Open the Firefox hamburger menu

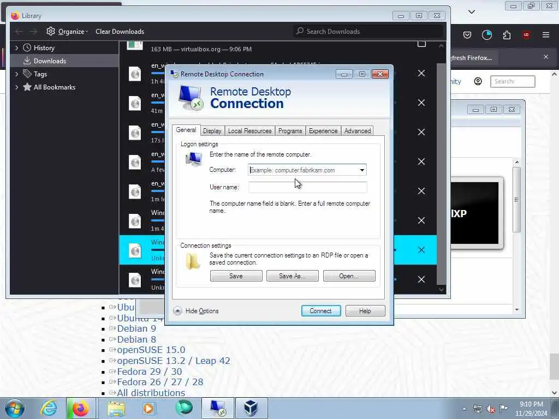(x=546, y=35)
